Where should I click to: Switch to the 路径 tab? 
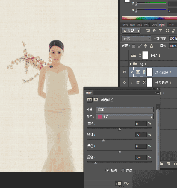coord(147,25)
